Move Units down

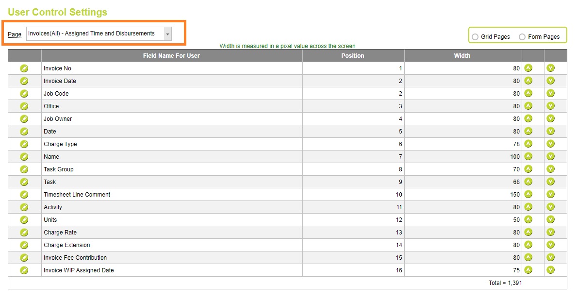[551, 219]
